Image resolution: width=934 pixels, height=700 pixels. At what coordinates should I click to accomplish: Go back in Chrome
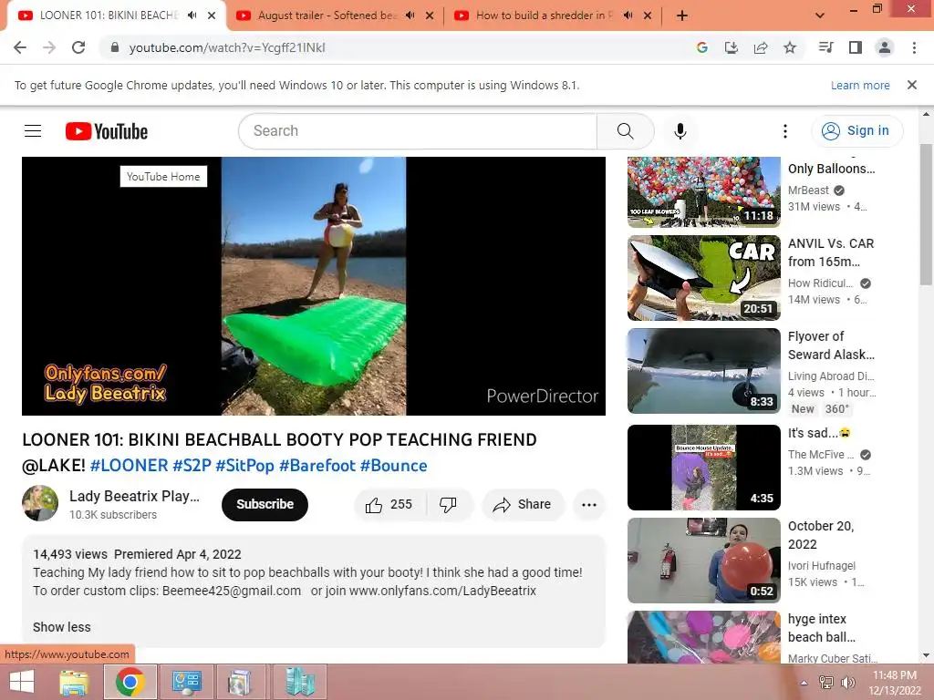(x=20, y=47)
